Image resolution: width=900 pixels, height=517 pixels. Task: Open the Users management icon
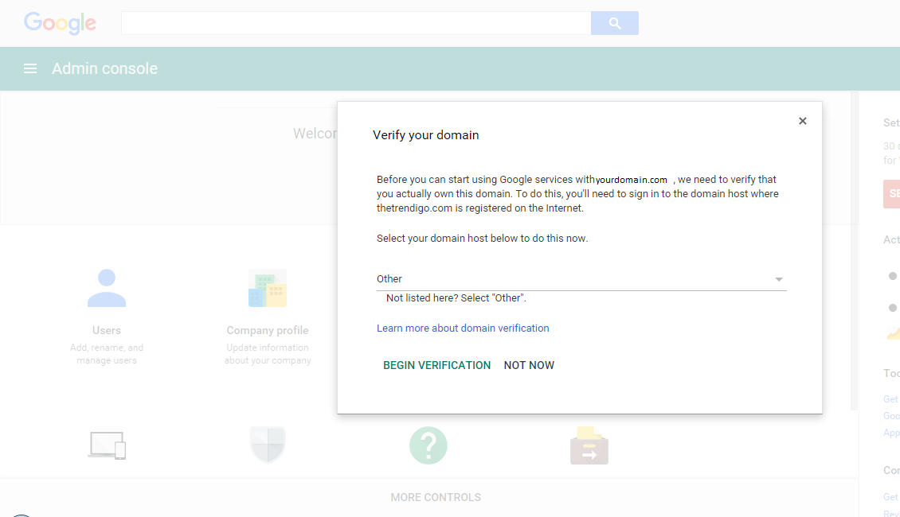[x=107, y=288]
